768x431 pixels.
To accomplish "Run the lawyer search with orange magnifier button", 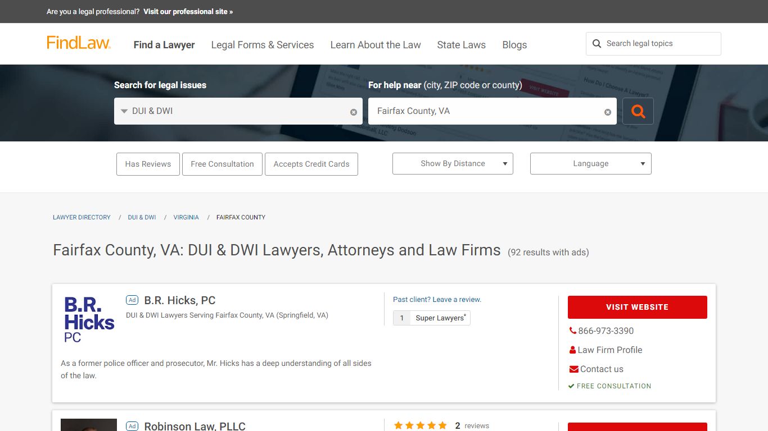I will coord(638,111).
